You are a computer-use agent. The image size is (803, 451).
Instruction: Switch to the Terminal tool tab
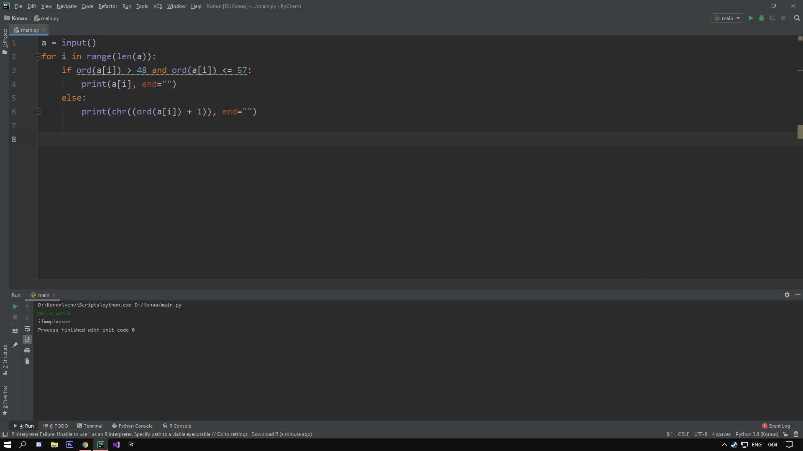click(x=90, y=426)
